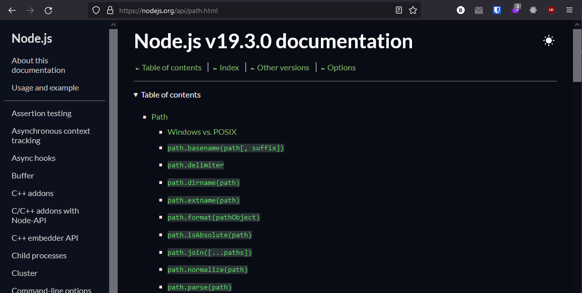Screen dimensions: 582x293
Task: Click the forward navigation arrow
Action: pyautogui.click(x=30, y=11)
